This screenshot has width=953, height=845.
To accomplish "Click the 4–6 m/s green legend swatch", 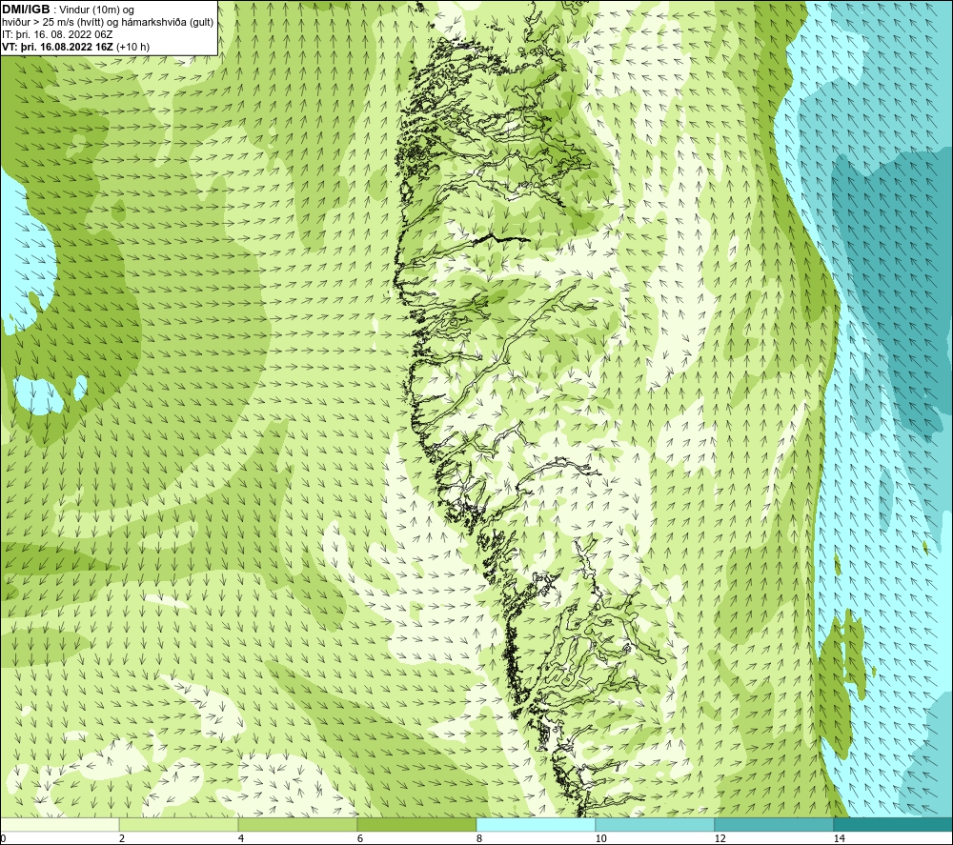I will pyautogui.click(x=297, y=824).
